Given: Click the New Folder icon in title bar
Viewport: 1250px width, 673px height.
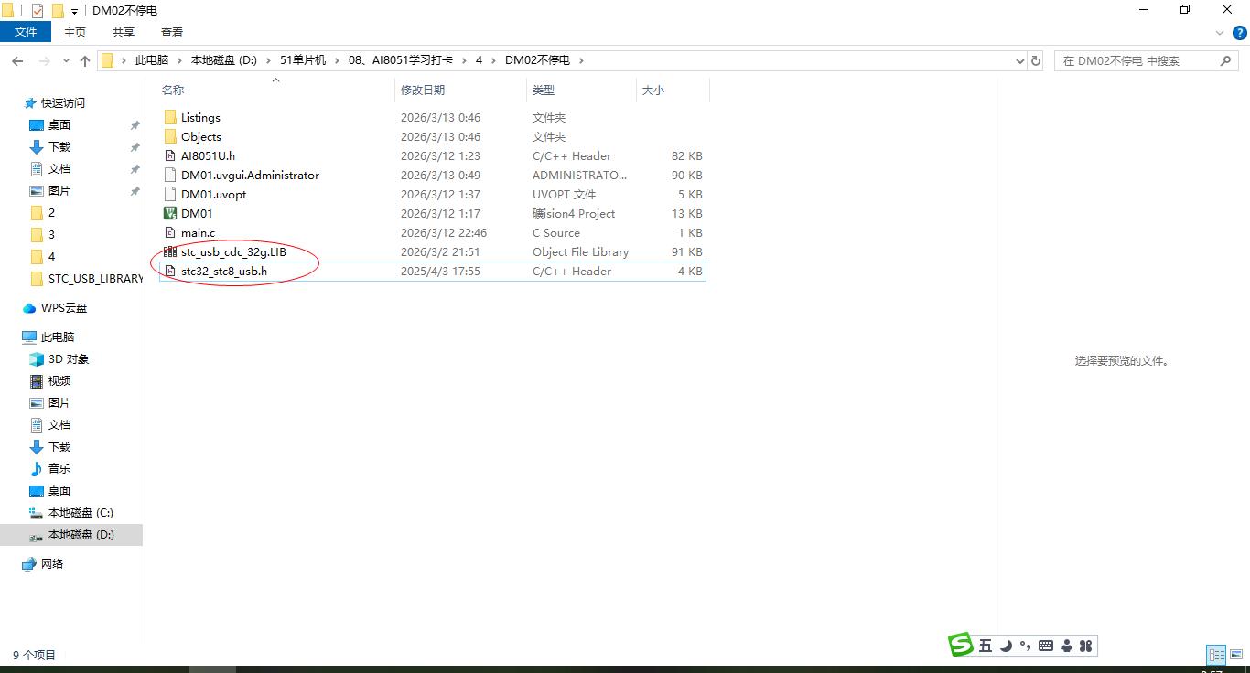Looking at the screenshot, I should click(x=58, y=10).
